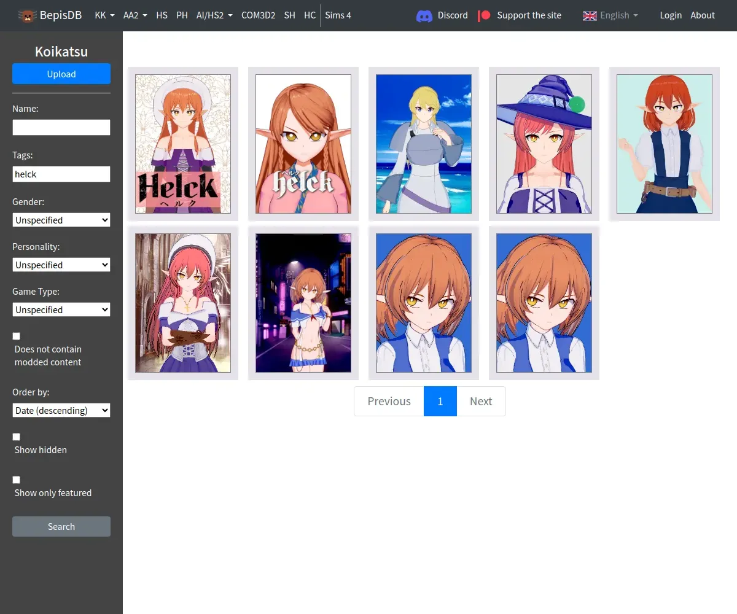Image resolution: width=737 pixels, height=614 pixels.
Task: Check the Show only featured box
Action: click(17, 480)
